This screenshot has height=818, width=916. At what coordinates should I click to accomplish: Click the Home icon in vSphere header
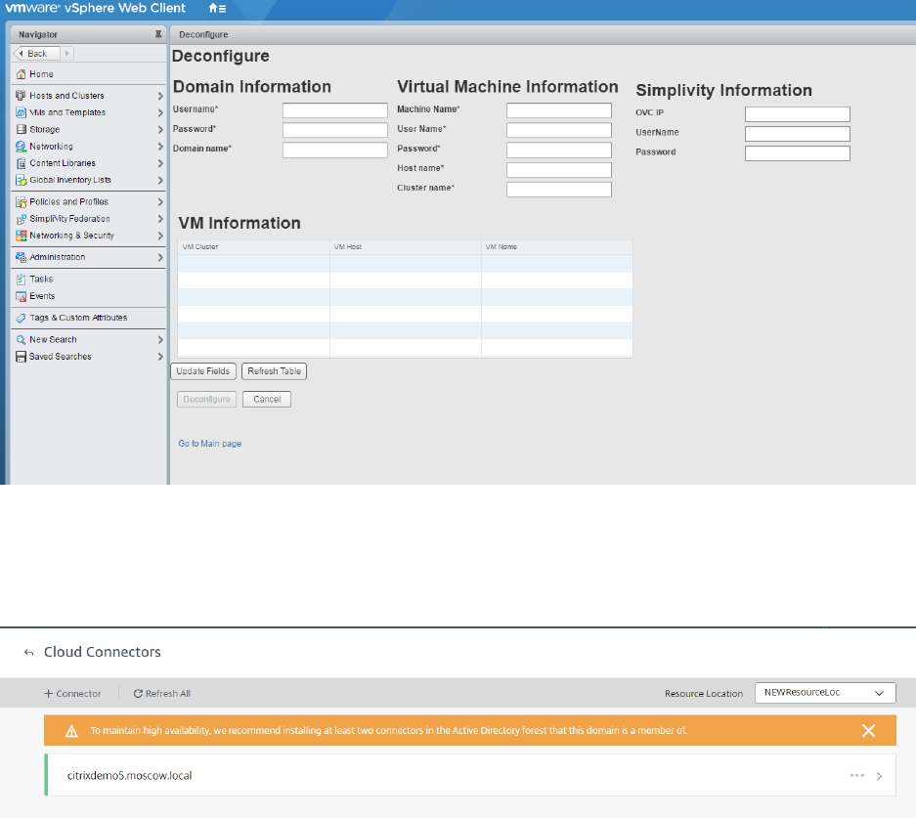pyautogui.click(x=213, y=9)
